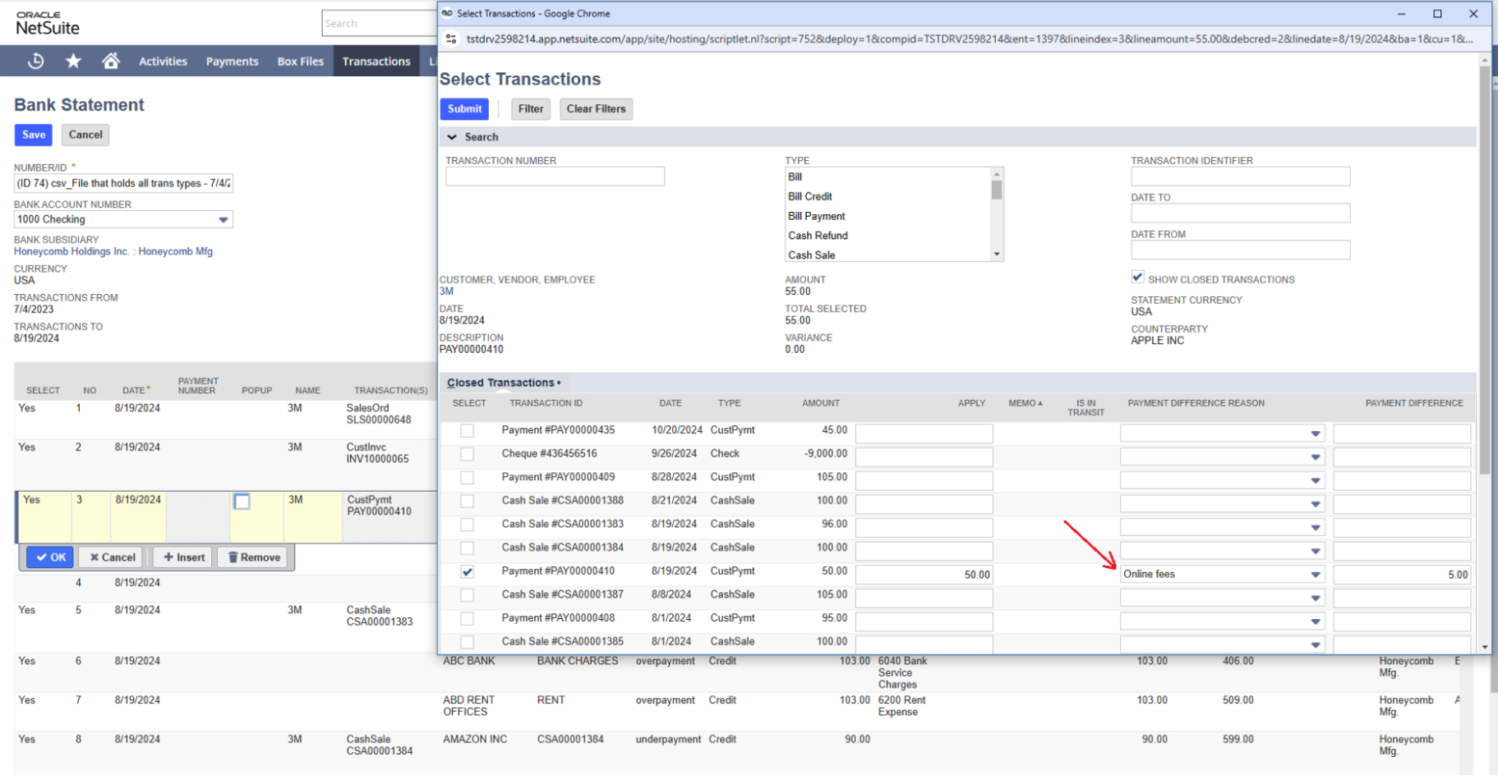Click the Transaction Identifier field

[x=1240, y=177]
